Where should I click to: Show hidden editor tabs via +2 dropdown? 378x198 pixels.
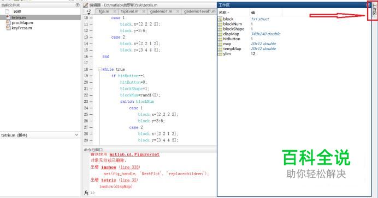click(x=88, y=12)
